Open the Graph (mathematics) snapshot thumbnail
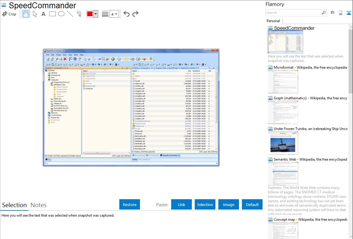 [283, 112]
